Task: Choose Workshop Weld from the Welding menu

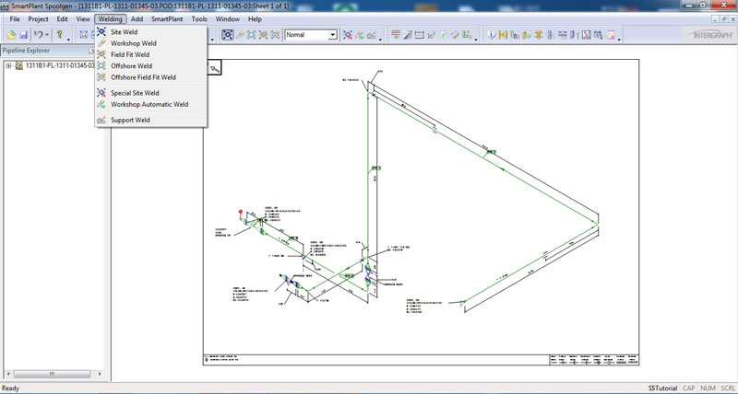Action: pos(150,43)
